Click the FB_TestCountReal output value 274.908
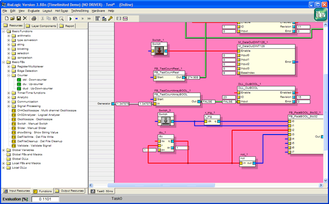This screenshot has height=204, width=329. [x=193, y=78]
